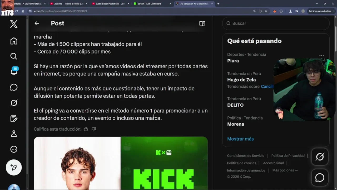Open Condiciones de Servicio link
The image size is (337, 190).
[246, 156]
